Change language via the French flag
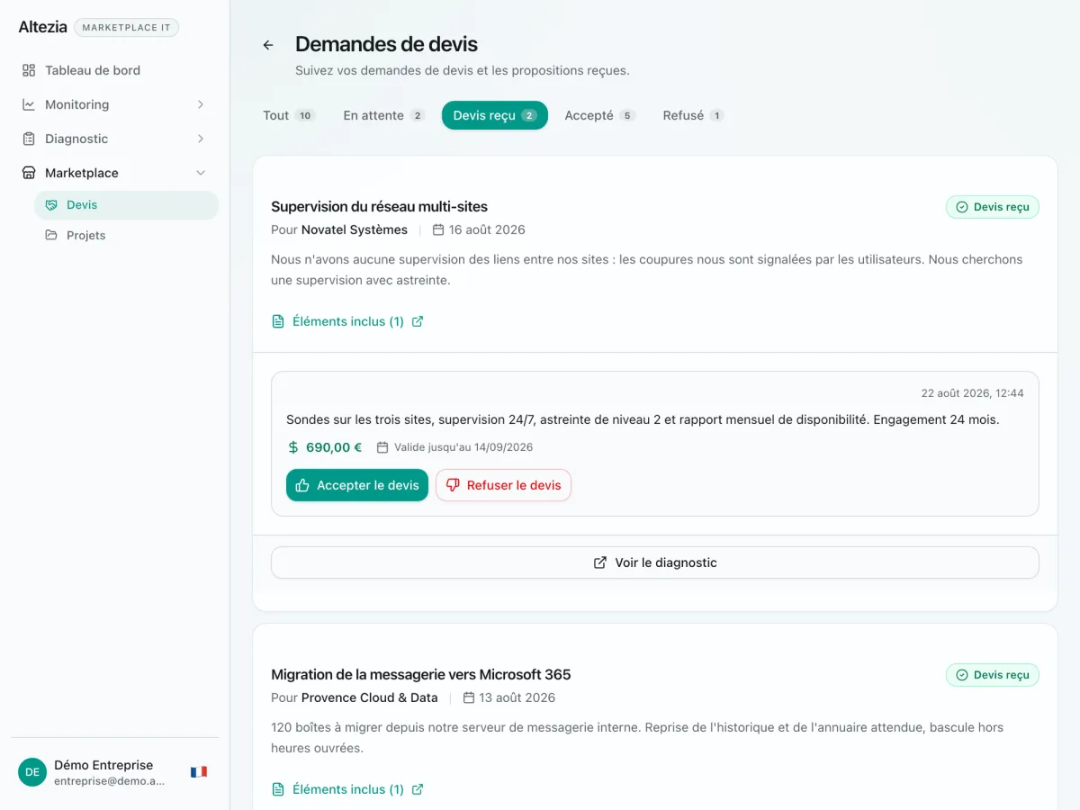Screen dimensions: 1080x810 click(x=199, y=772)
